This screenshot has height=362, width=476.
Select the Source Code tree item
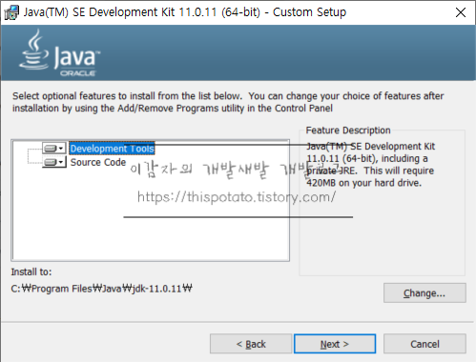[98, 162]
